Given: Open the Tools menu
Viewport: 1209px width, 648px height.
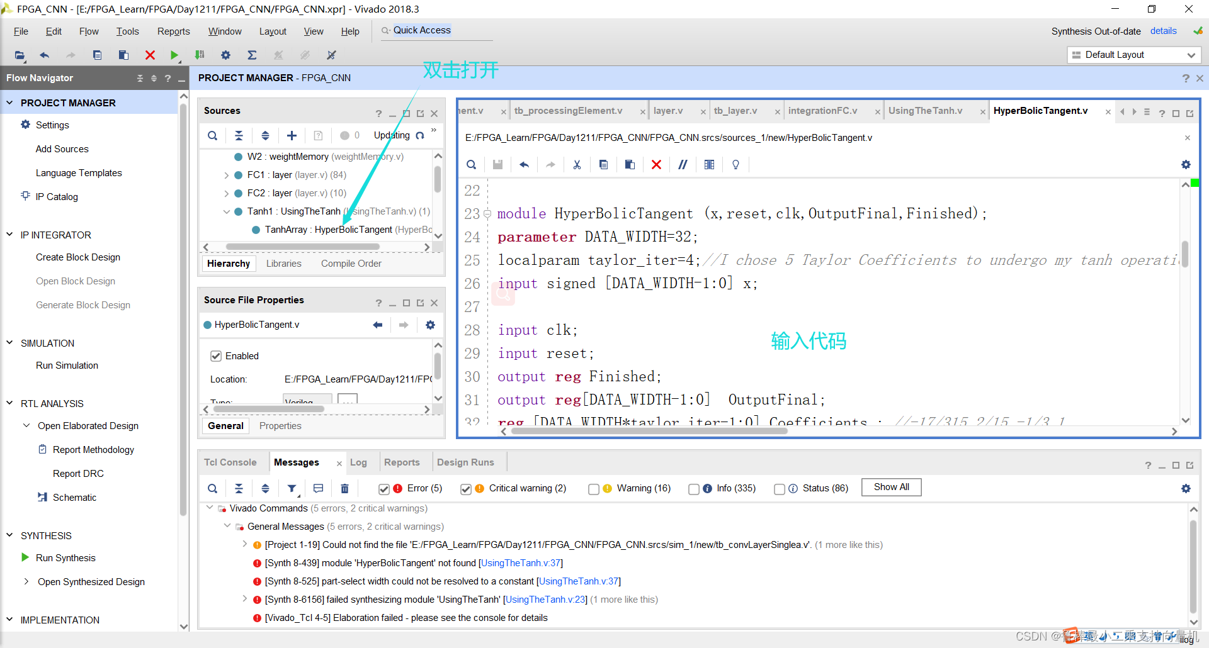Looking at the screenshot, I should click(x=127, y=31).
